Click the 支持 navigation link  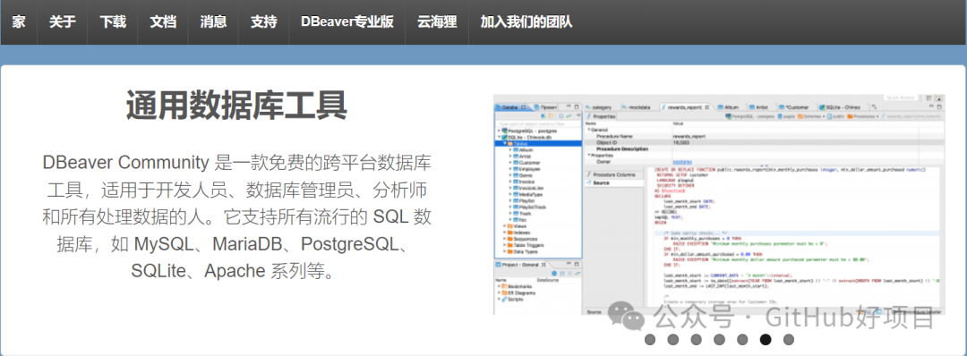tap(264, 22)
